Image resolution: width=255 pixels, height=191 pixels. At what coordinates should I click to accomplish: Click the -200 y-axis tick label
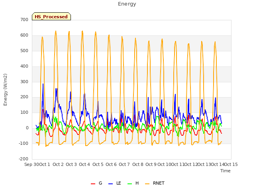coord(24,159)
